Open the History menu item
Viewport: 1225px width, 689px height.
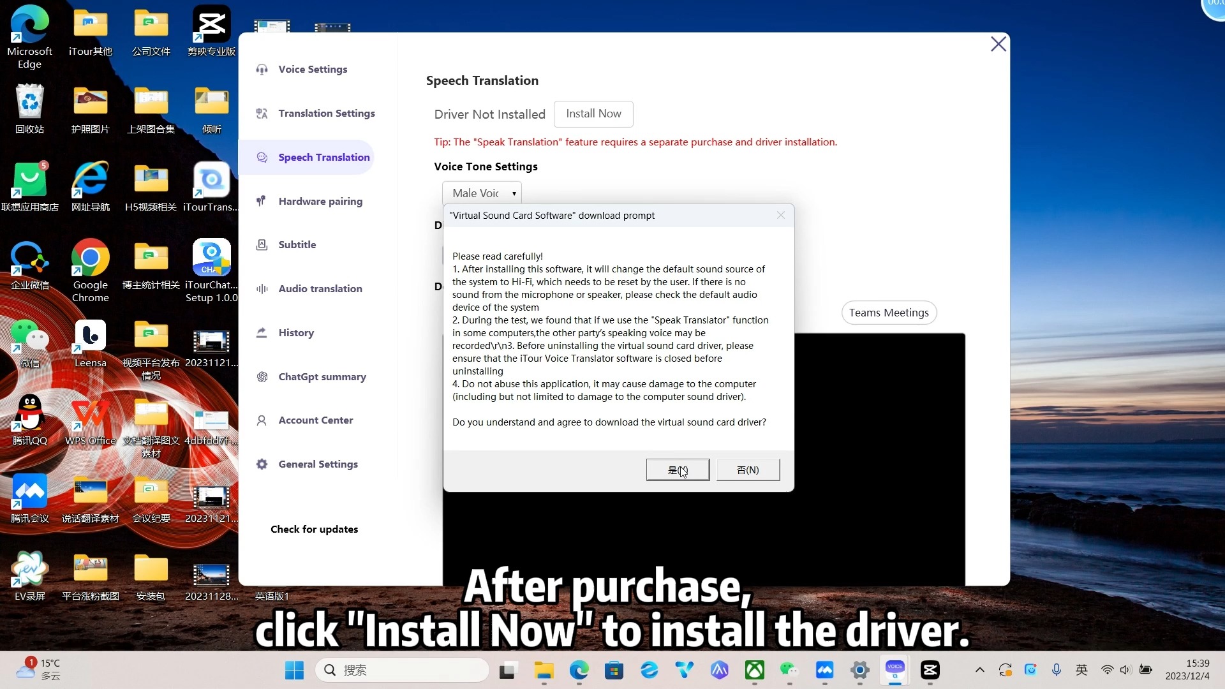click(x=296, y=333)
